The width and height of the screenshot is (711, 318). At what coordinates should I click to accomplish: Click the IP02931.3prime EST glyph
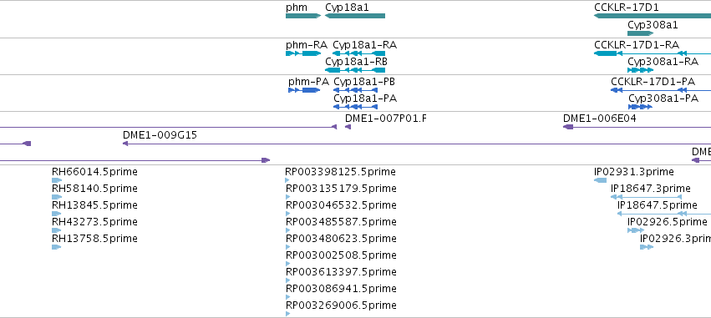tap(600, 180)
